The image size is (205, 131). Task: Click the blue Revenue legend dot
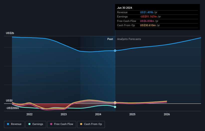(8, 124)
